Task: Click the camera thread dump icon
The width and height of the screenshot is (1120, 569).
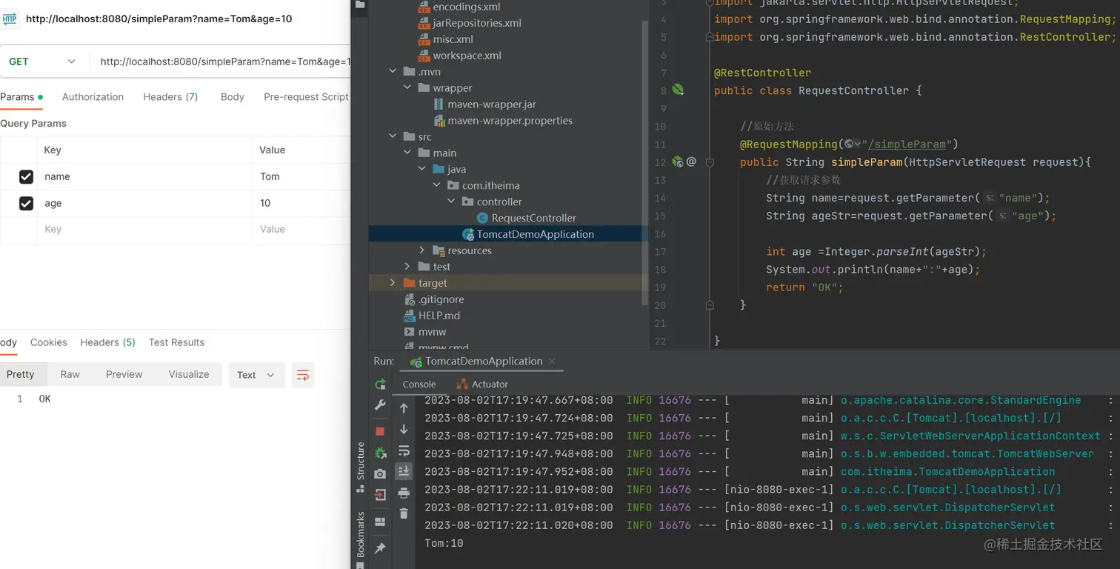Action: click(x=380, y=474)
